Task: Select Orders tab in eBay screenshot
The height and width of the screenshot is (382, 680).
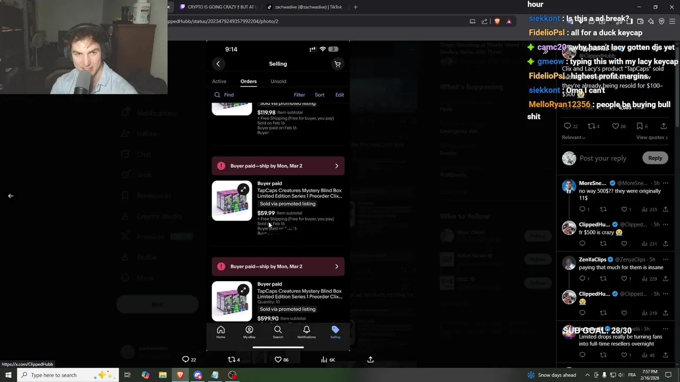Action: point(249,81)
